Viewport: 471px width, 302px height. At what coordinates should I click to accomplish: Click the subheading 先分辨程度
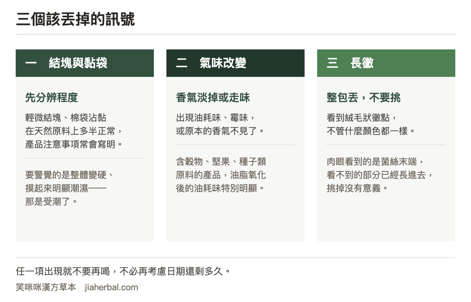[51, 98]
